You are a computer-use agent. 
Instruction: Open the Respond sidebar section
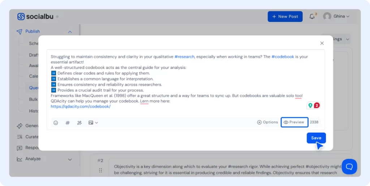32,148
